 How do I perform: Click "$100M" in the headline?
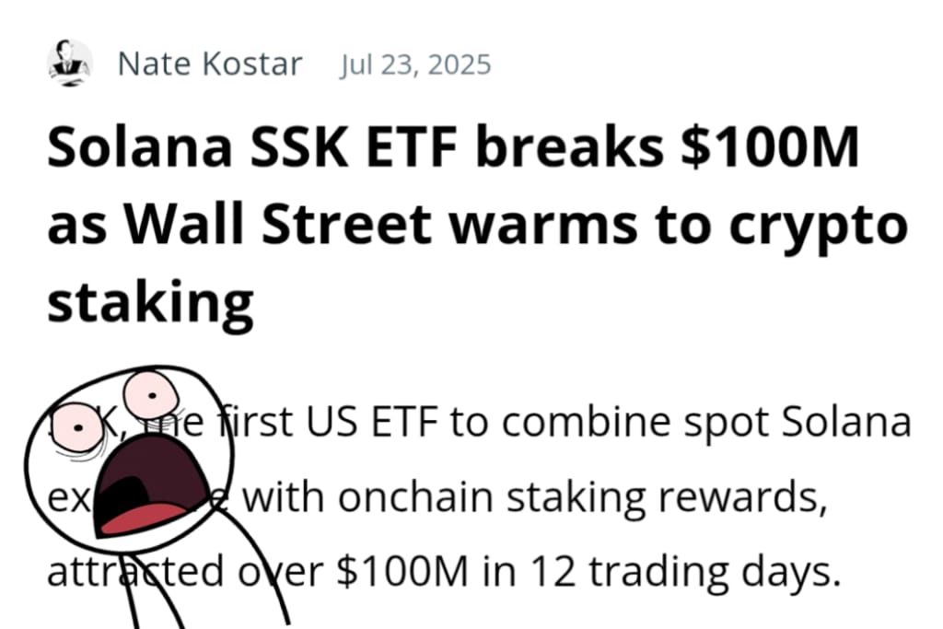[x=770, y=146]
